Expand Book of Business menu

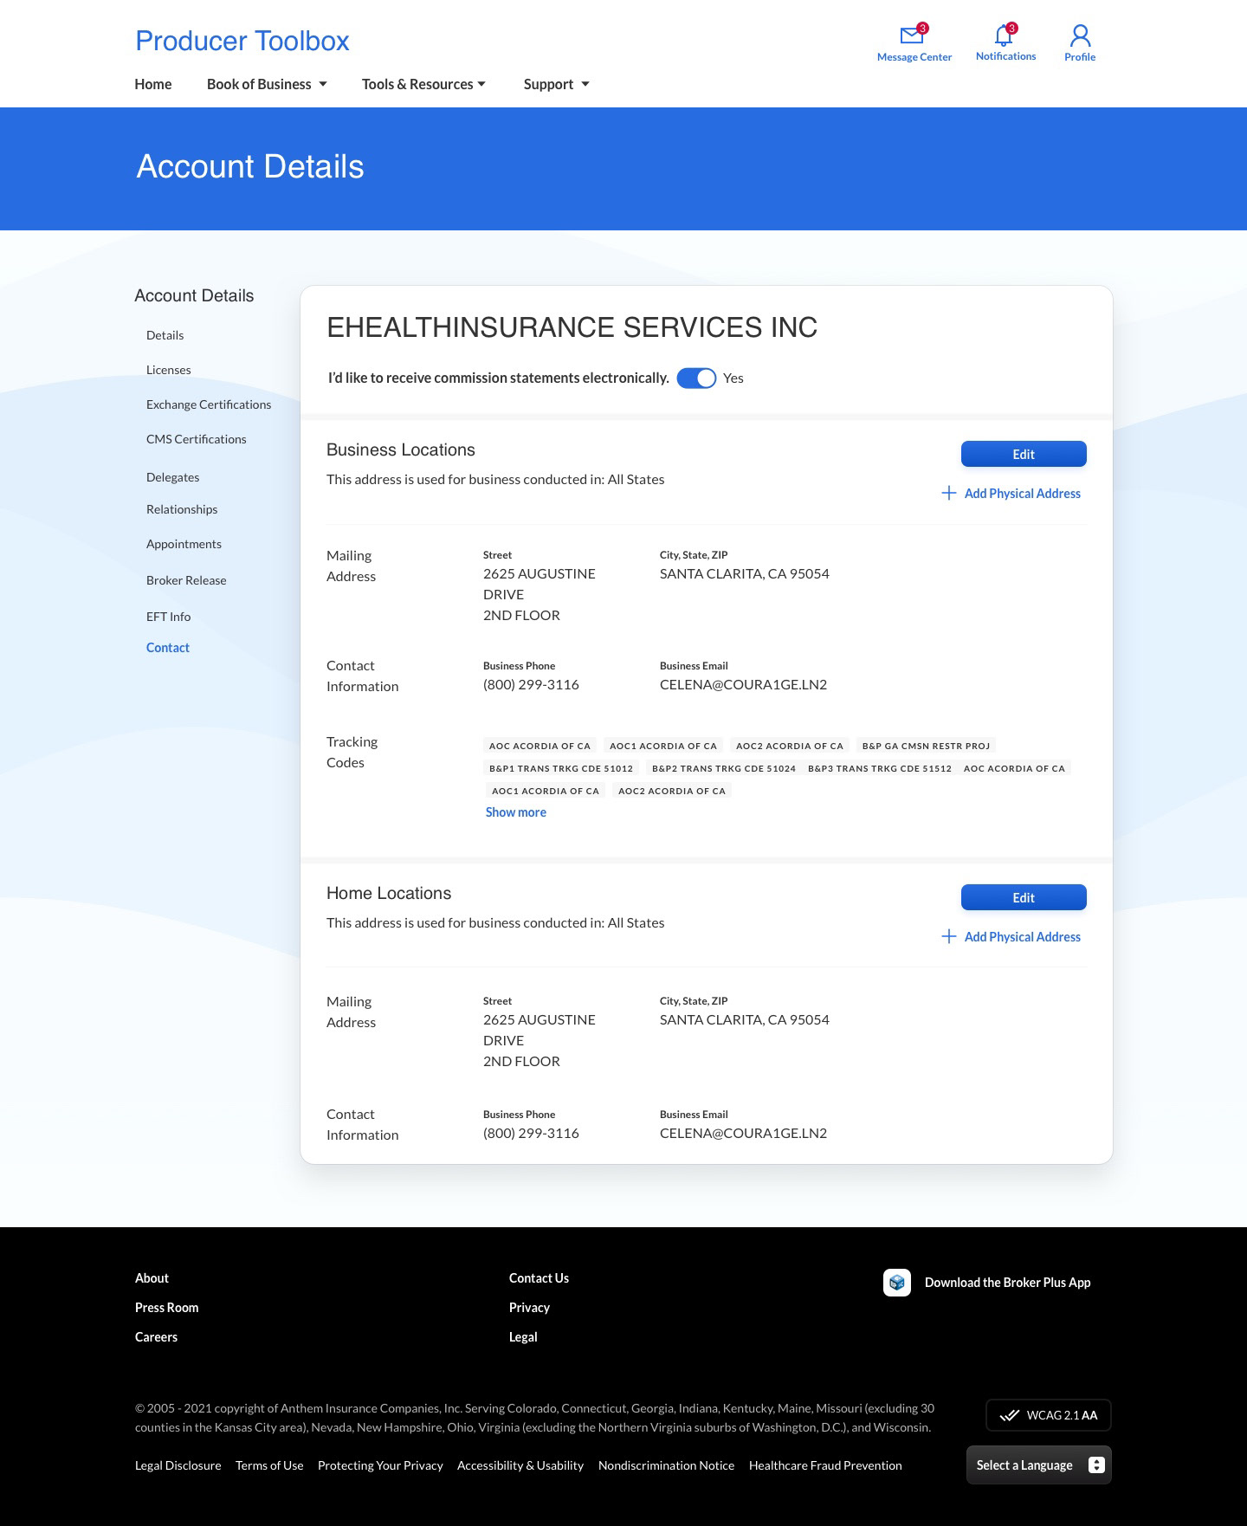267,84
